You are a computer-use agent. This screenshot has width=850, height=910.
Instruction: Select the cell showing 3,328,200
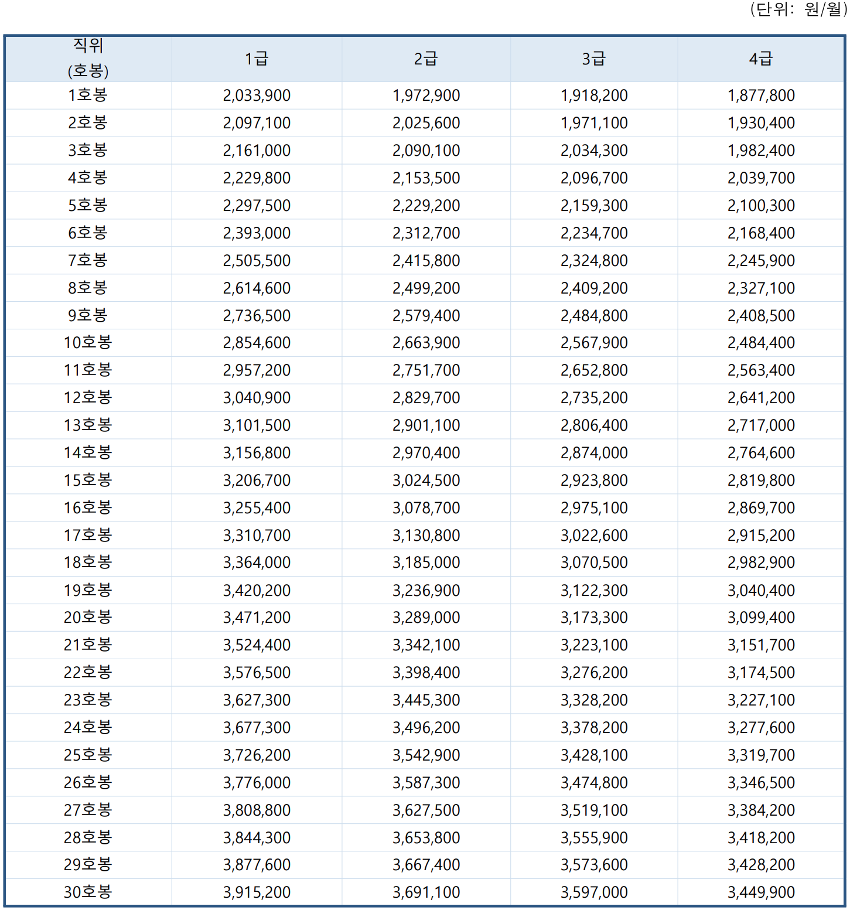[x=594, y=700]
